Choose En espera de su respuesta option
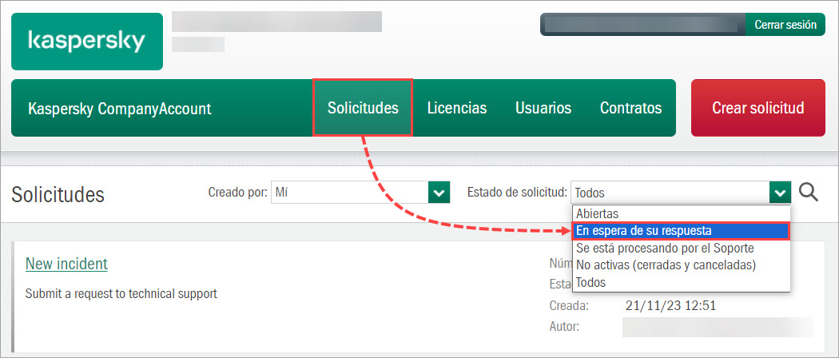This screenshot has width=839, height=358. click(681, 231)
